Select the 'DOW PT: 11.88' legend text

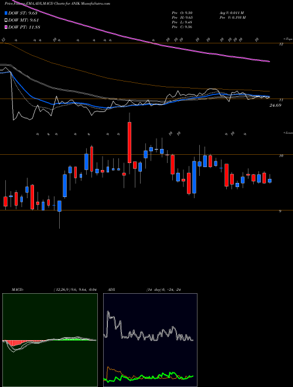point(24,27)
